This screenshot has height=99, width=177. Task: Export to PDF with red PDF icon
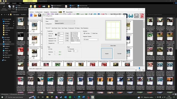pos(142,16)
